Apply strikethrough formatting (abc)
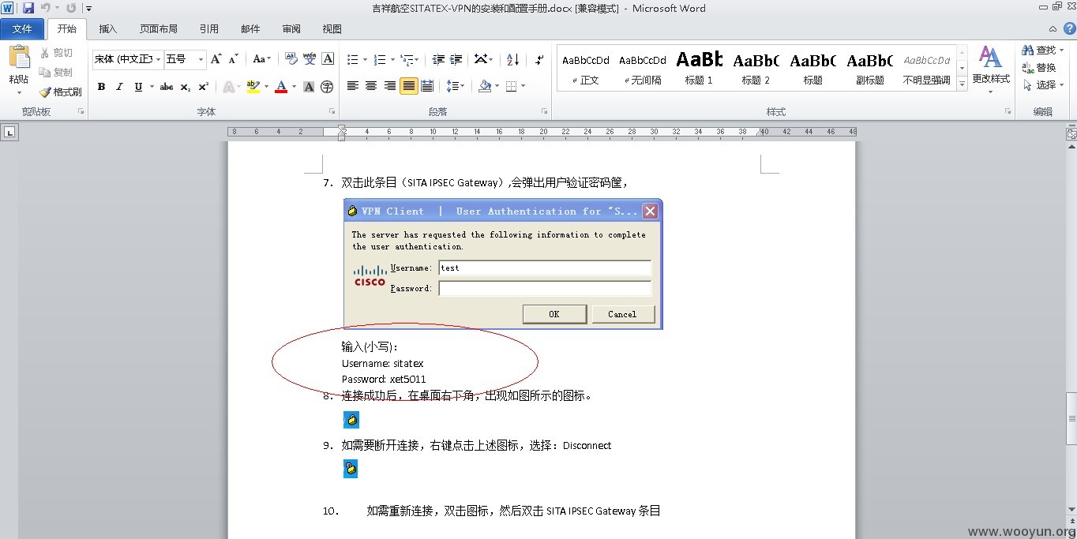This screenshot has width=1077, height=539. (167, 87)
